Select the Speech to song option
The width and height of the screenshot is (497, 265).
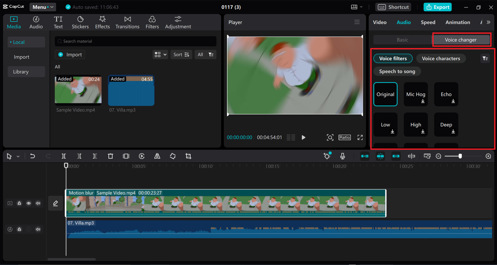click(x=397, y=71)
